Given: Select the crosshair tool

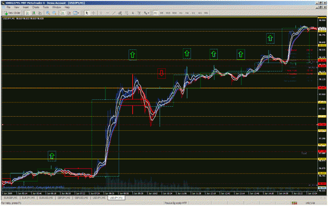Looking at the screenshot, I should 93,13.
